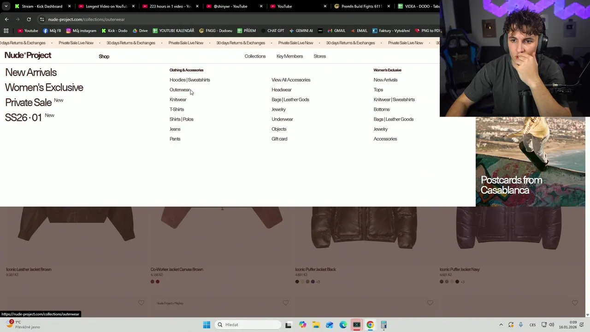Open the Underwear link
This screenshot has height=332, width=590.
pyautogui.click(x=282, y=119)
